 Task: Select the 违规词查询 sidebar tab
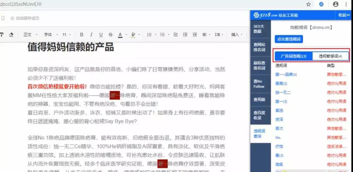tap(261, 133)
